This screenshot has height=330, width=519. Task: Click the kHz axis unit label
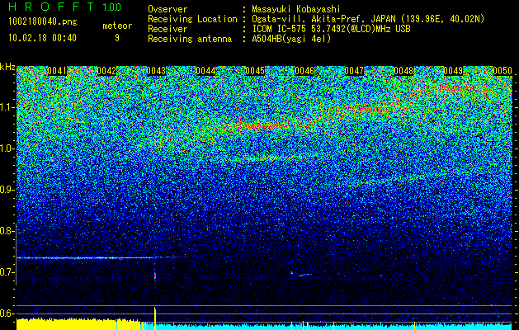(x=7, y=67)
